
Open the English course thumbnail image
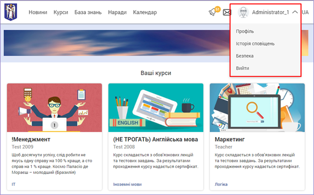[156, 108]
